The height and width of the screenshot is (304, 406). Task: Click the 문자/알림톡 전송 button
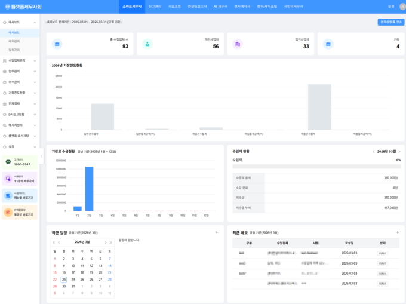(x=390, y=22)
